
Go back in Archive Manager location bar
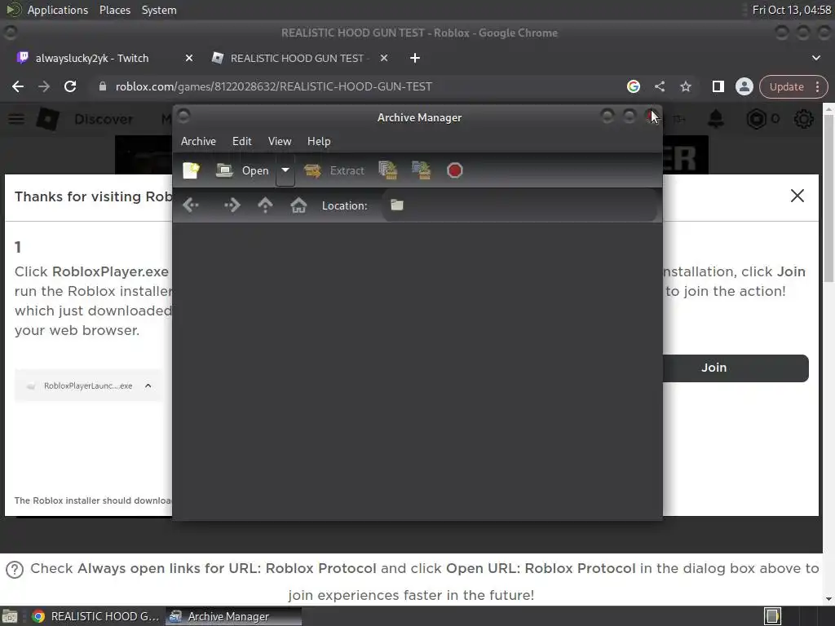click(191, 205)
